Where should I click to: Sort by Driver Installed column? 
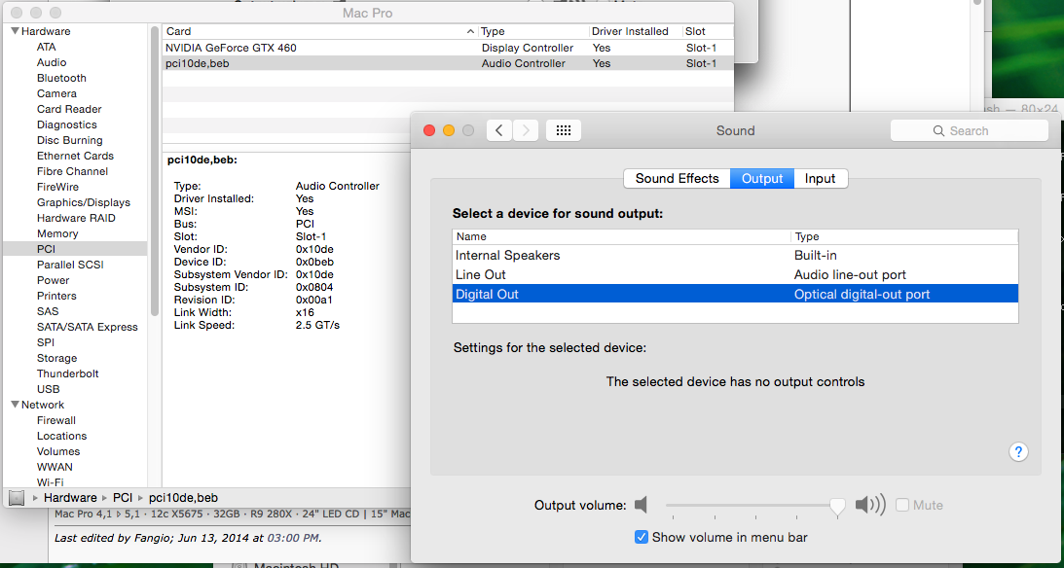tap(636, 31)
